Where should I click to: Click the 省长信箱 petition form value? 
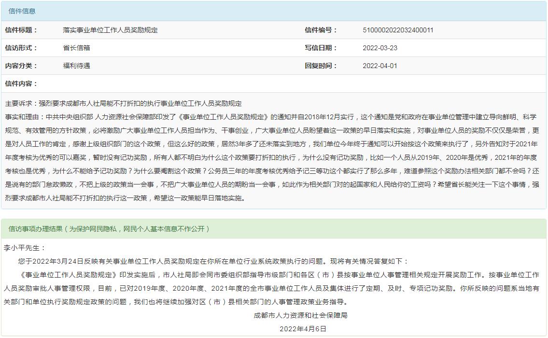click(x=76, y=48)
